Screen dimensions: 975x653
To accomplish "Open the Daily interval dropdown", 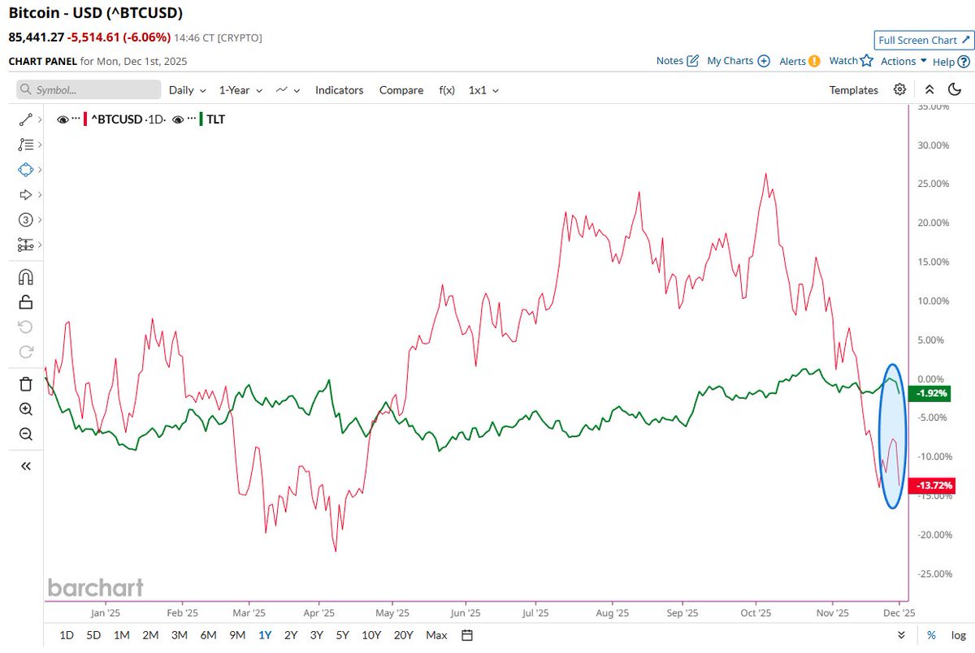I will point(186,90).
